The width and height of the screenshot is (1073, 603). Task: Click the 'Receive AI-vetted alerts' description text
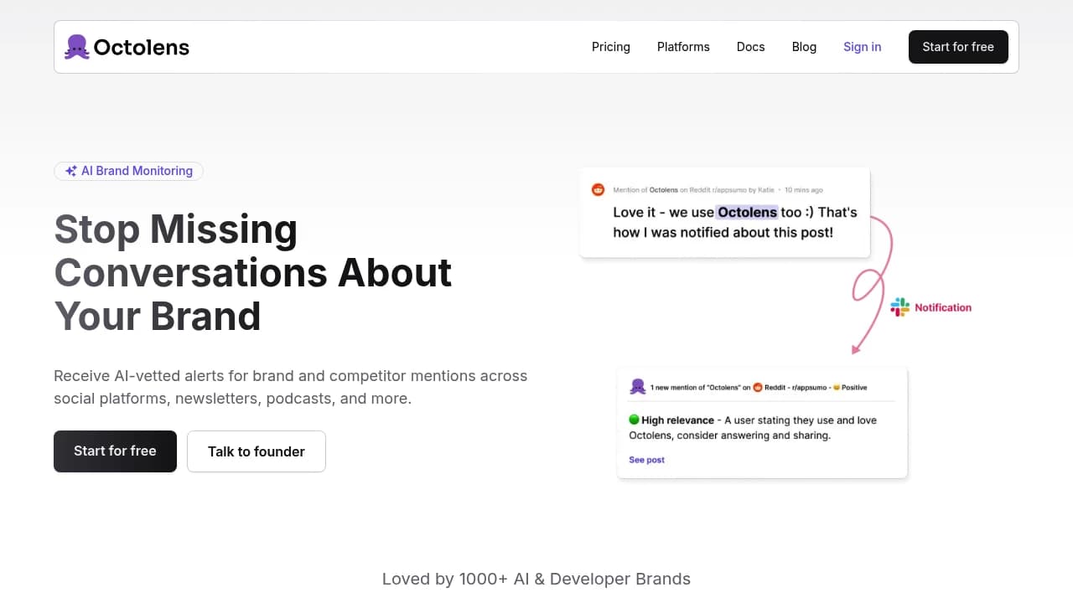coord(291,387)
